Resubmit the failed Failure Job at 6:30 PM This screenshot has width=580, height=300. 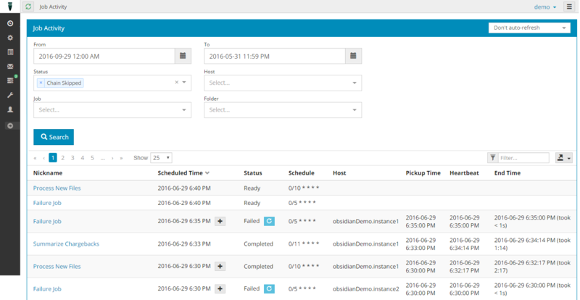269,289
